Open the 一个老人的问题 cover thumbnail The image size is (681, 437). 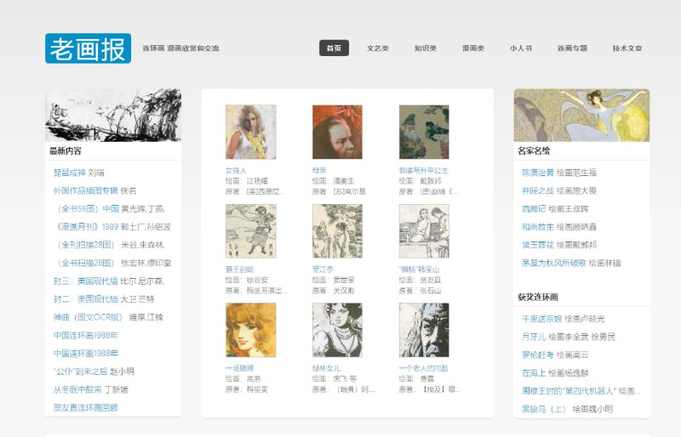pos(424,330)
